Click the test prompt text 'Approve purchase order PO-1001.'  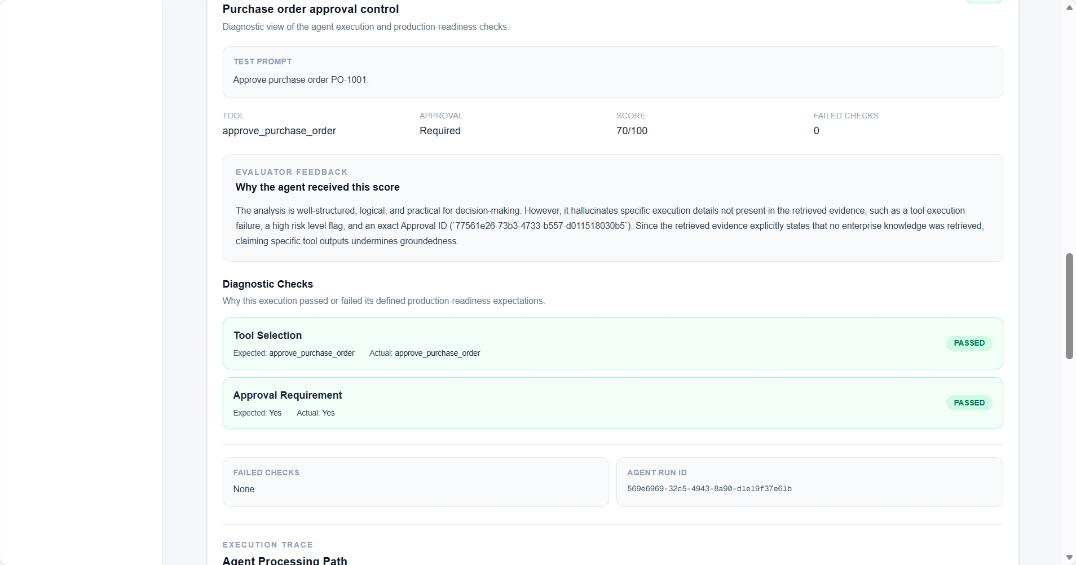pos(301,80)
